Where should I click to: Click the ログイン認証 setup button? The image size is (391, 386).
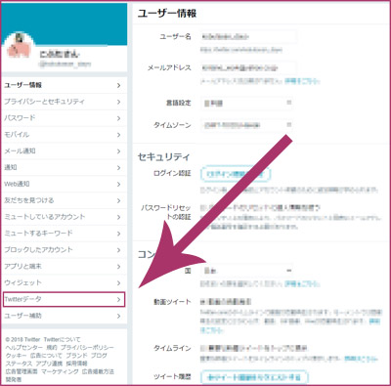click(236, 174)
